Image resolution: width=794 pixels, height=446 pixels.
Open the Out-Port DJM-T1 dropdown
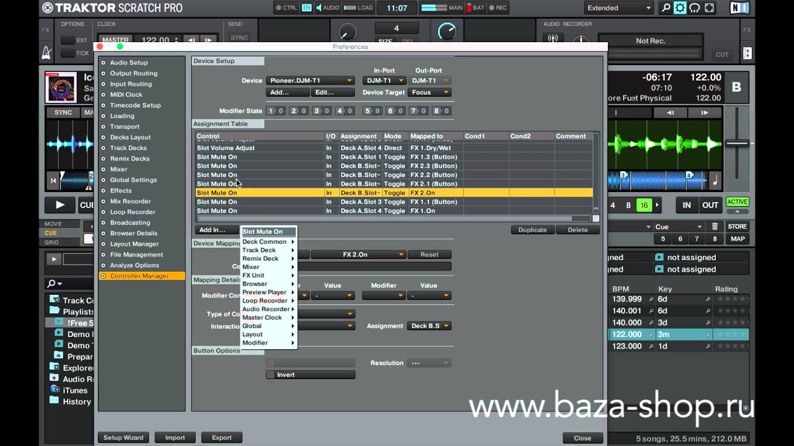pos(430,81)
